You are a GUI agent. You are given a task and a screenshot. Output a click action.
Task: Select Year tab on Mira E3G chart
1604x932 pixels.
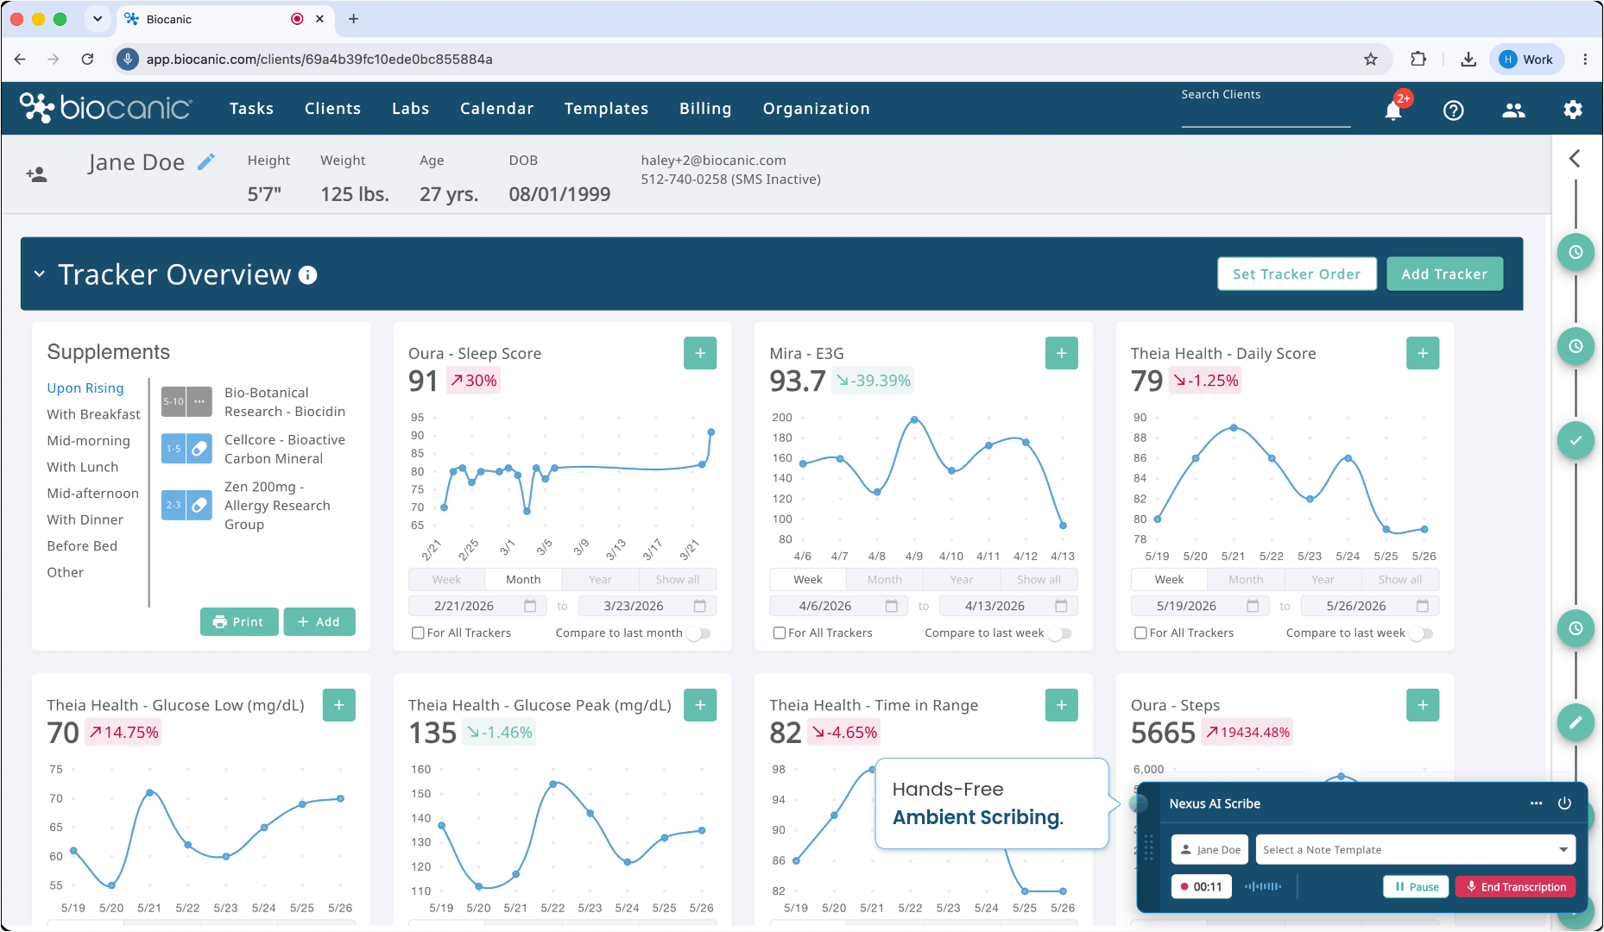pos(962,580)
